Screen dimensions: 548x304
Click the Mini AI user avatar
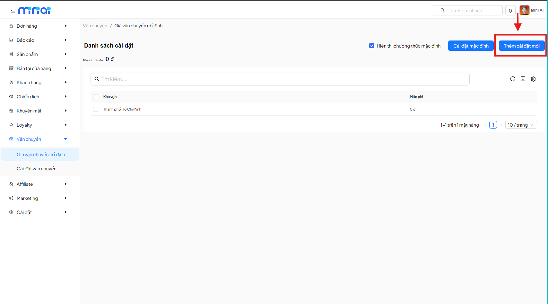[524, 10]
